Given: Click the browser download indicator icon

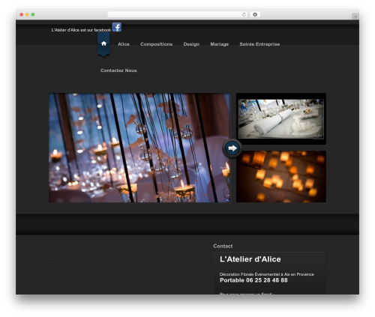Looking at the screenshot, I should (255, 15).
